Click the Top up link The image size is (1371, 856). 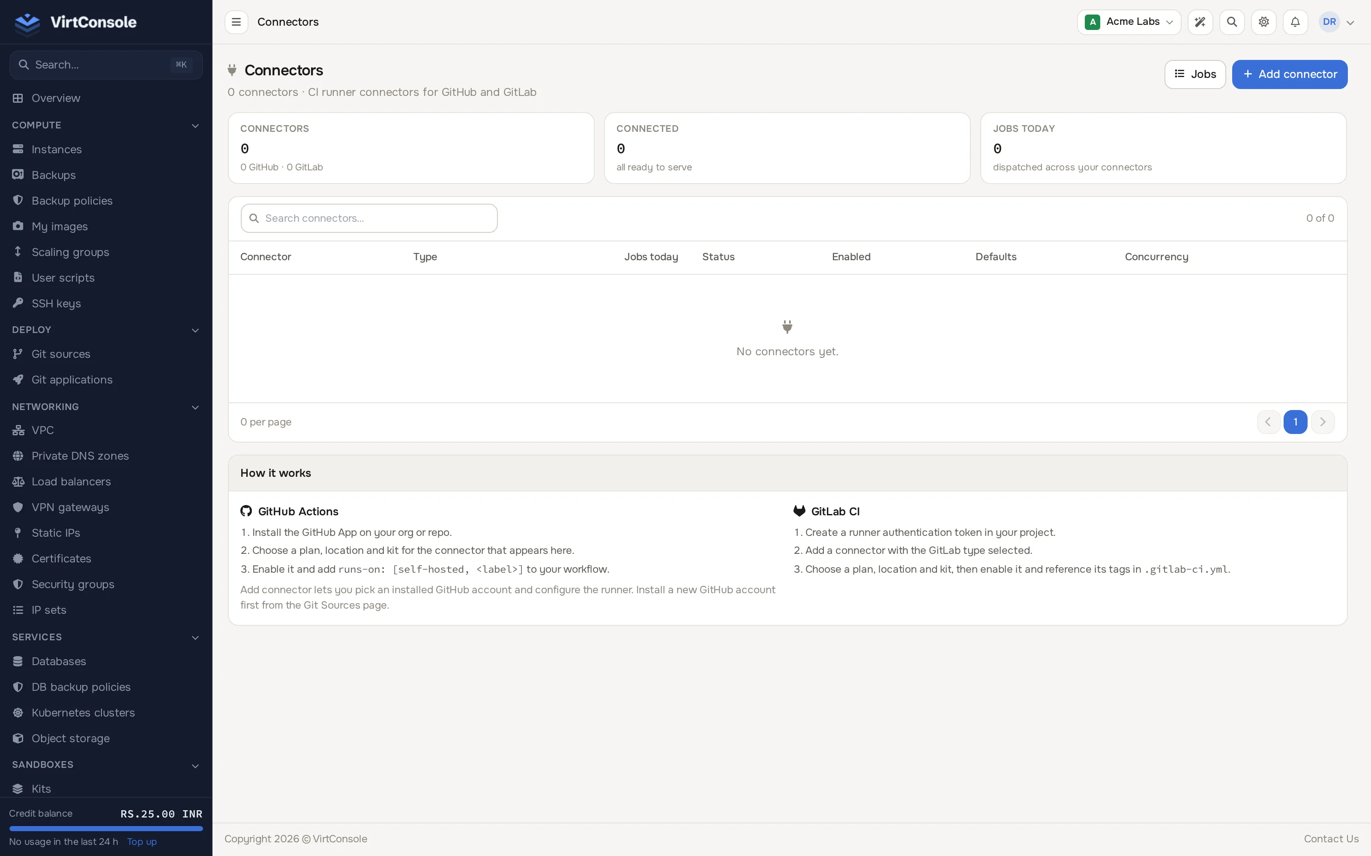pos(142,842)
